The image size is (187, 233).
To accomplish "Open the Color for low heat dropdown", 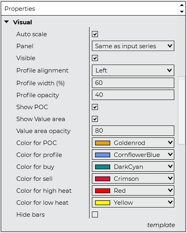I will click(x=133, y=202).
